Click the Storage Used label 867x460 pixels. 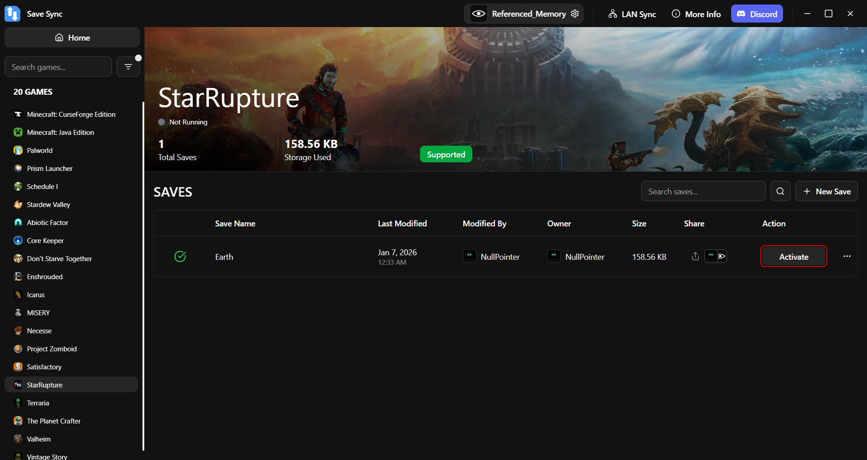[308, 157]
